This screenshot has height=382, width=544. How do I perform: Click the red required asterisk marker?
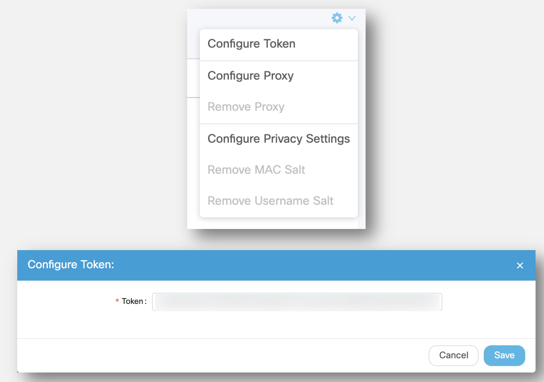117,301
